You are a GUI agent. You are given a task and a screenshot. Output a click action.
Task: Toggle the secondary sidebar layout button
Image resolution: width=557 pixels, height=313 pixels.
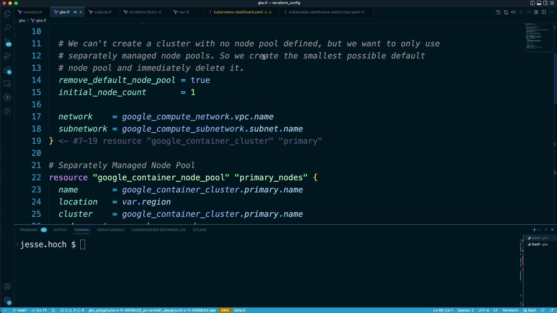point(545,3)
